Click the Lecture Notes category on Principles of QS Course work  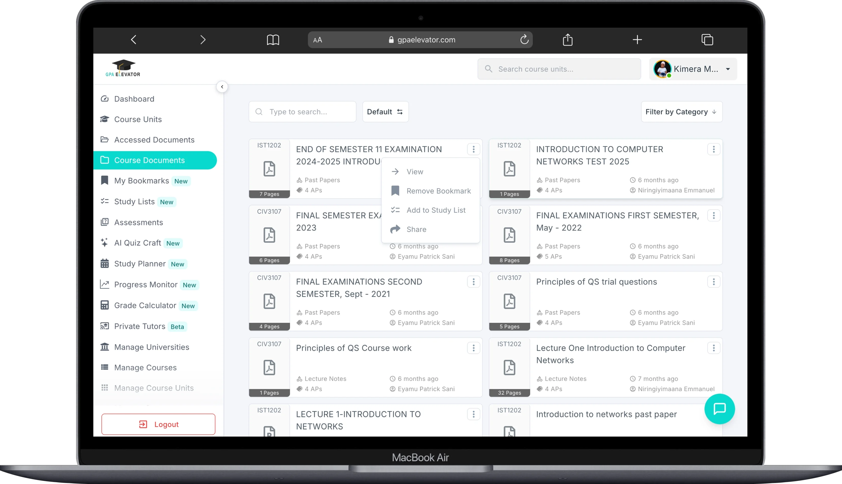tap(325, 379)
